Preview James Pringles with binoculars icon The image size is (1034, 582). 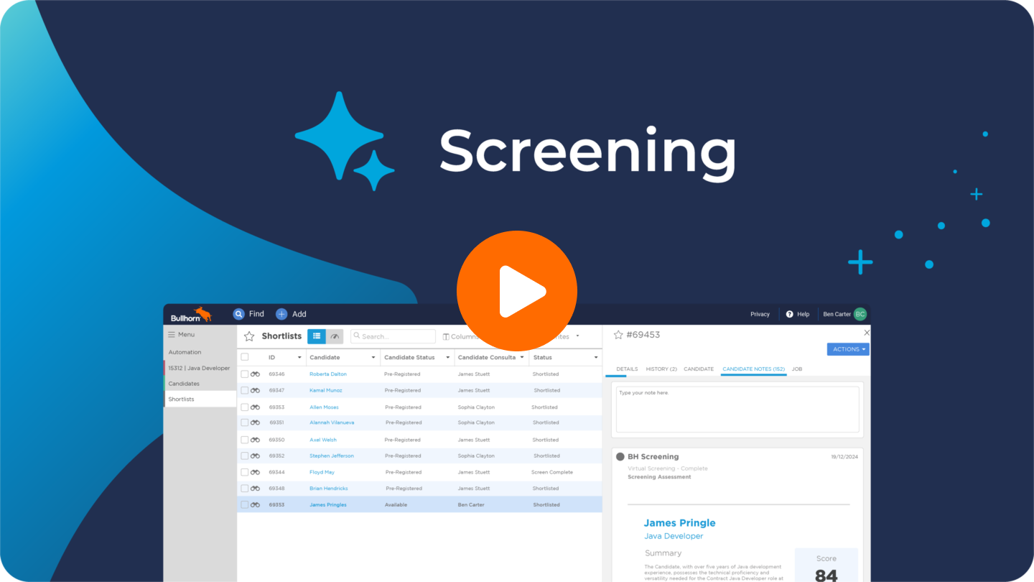(x=255, y=505)
